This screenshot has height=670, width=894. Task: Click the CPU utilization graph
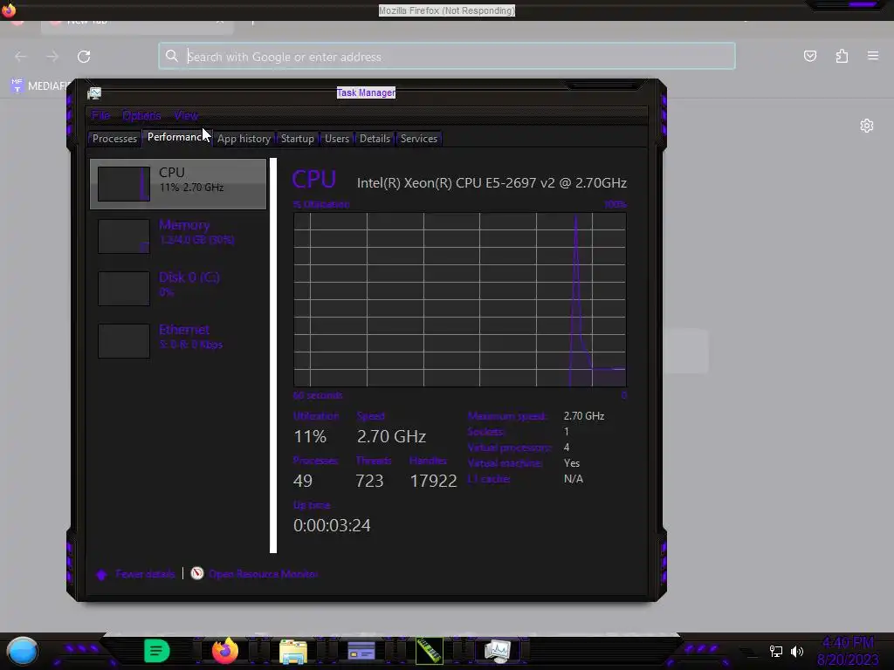click(459, 300)
